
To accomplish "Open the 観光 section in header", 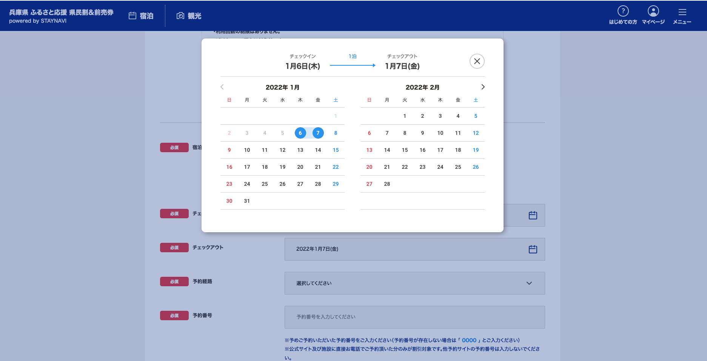I will 189,16.
